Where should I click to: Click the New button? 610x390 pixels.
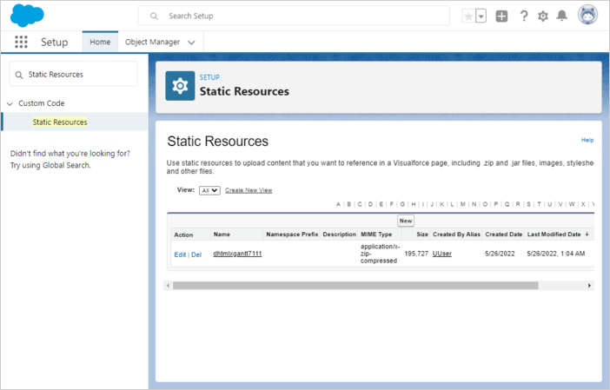[406, 221]
